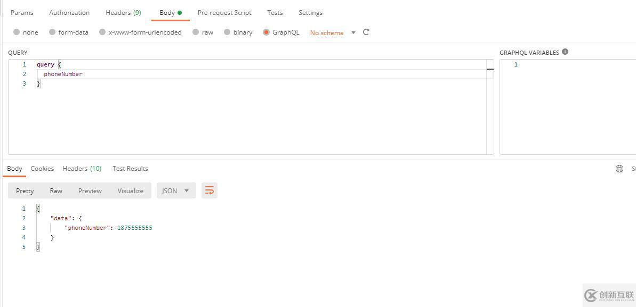
Task: Open the request Settings tab
Action: (x=310, y=13)
